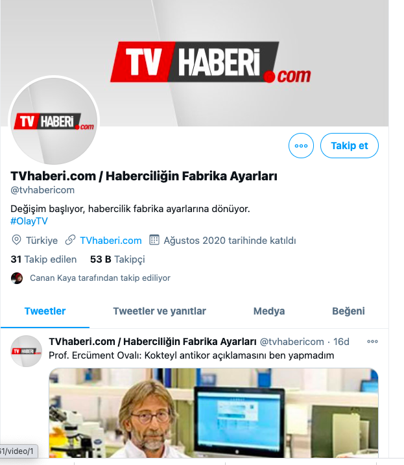Click the location pin icon next to Türkiye

pyautogui.click(x=16, y=240)
